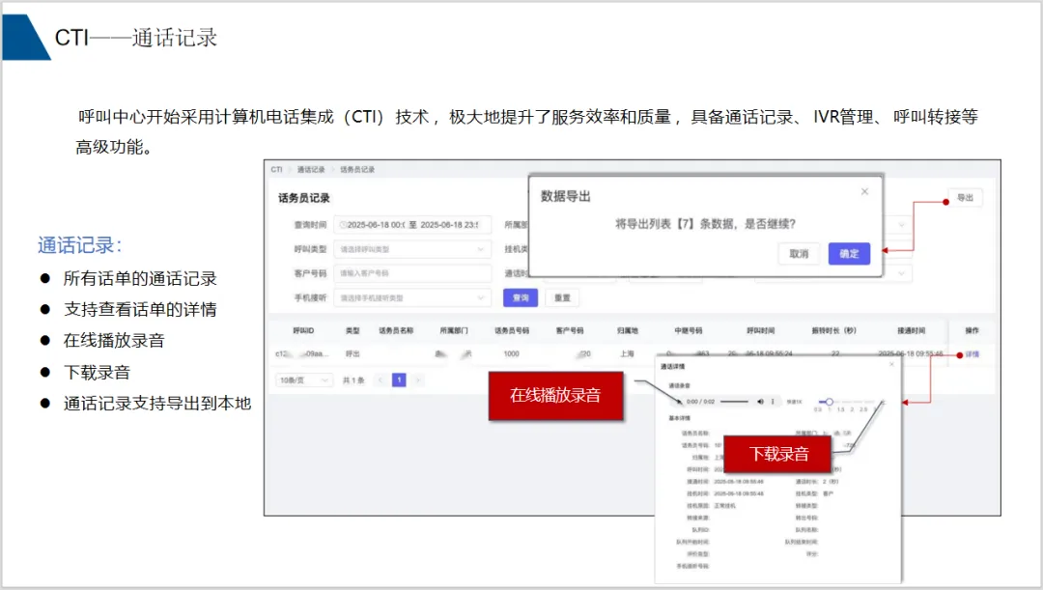Play the call recording audio
Screen dimensions: 1043x590
coord(679,402)
